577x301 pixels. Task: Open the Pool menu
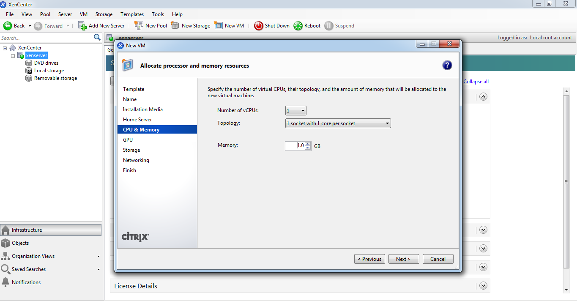coord(45,14)
